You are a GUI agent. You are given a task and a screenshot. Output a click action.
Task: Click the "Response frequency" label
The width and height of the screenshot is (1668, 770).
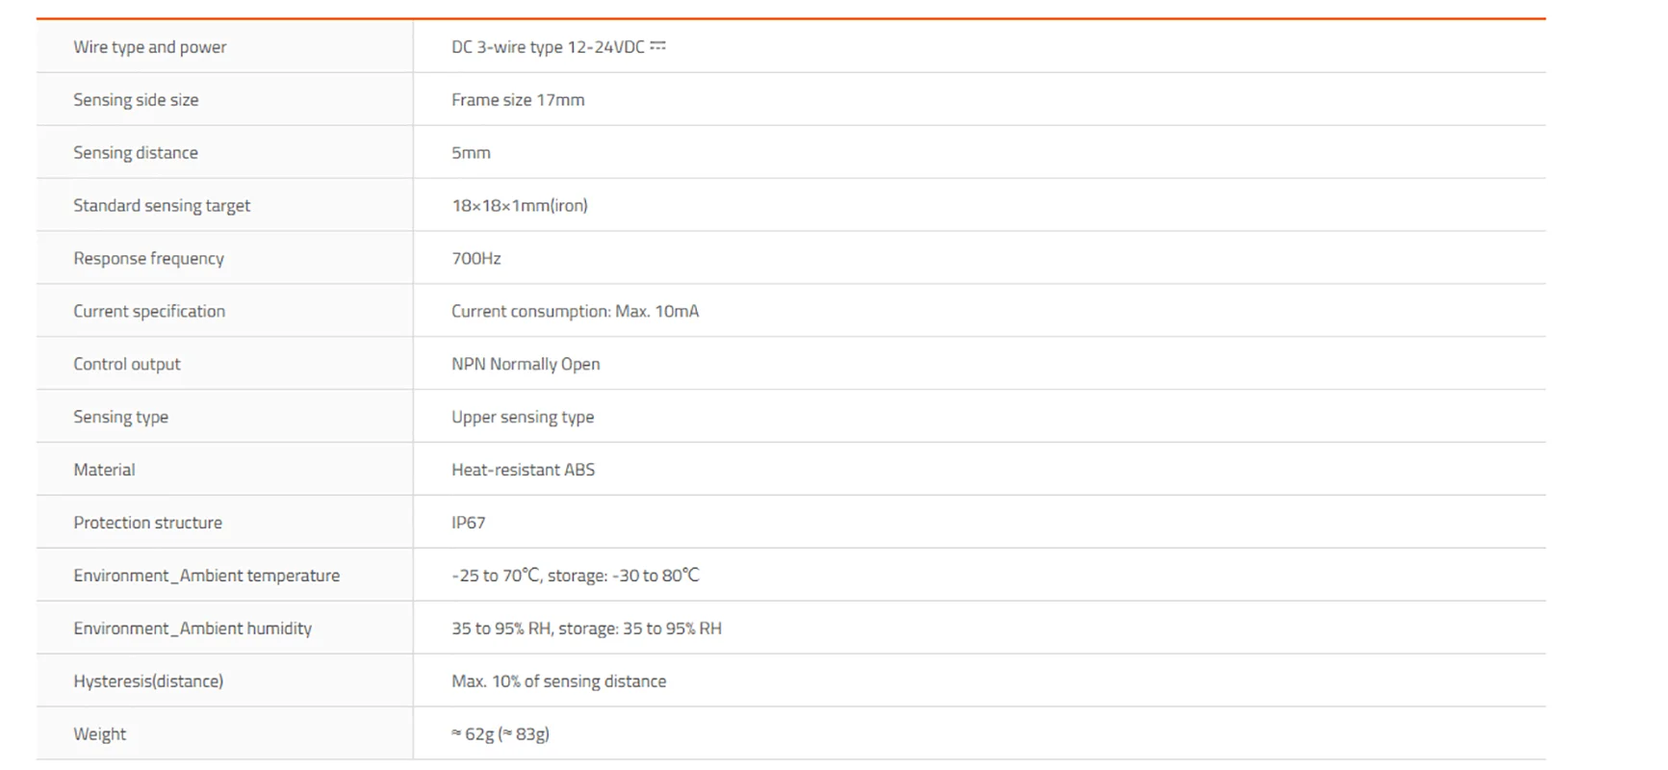[148, 259]
